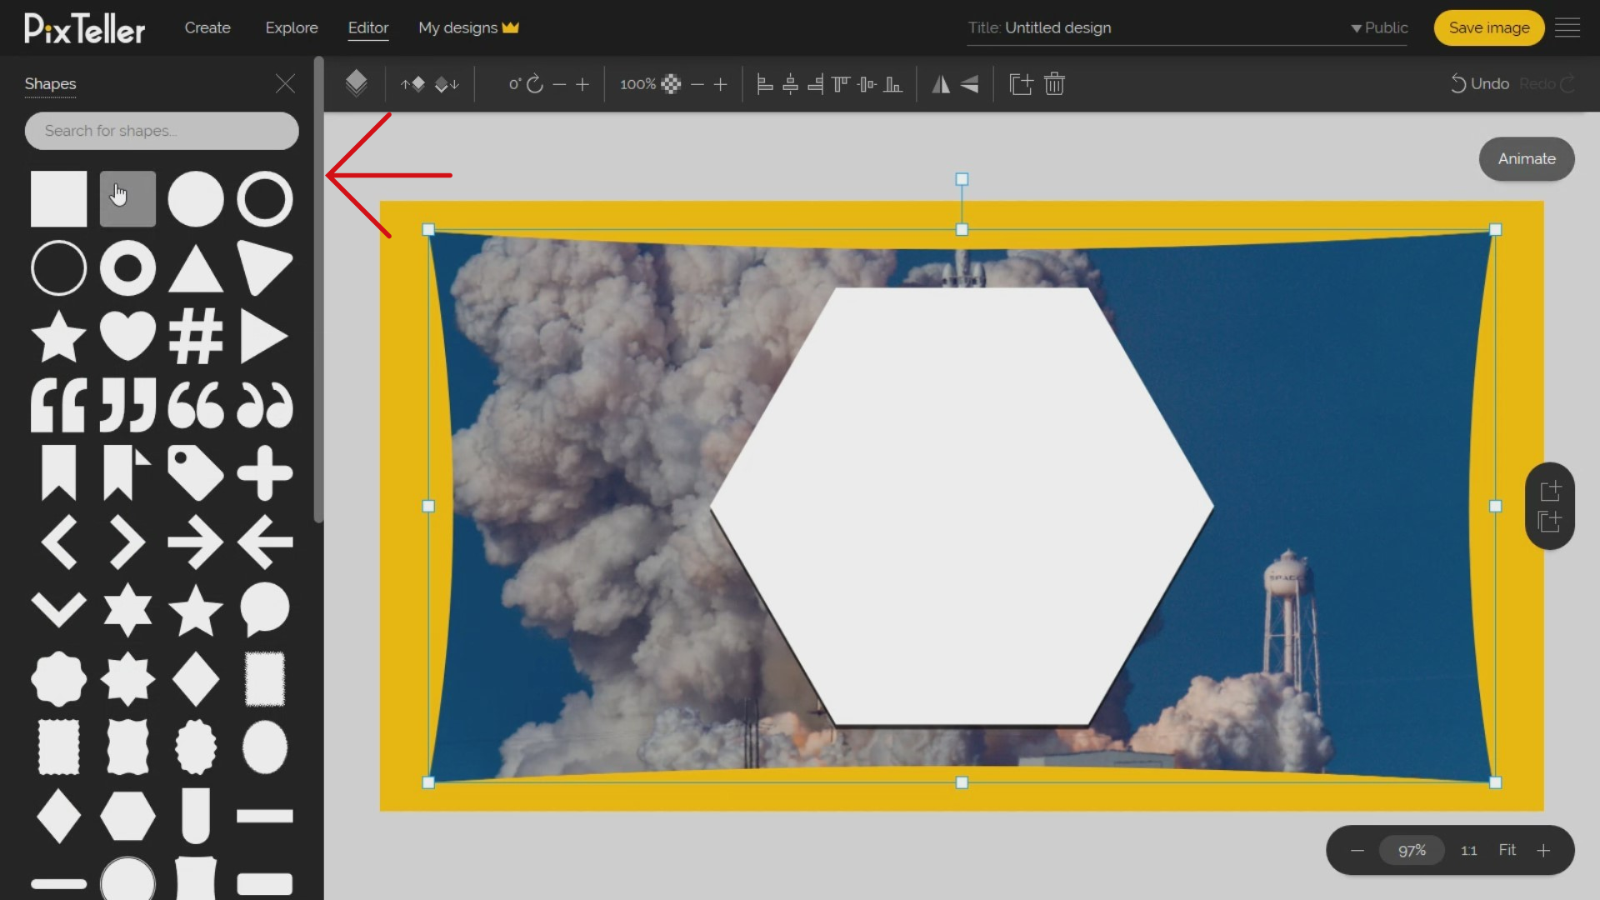Increase rotation with the plus next to 0°
Screen dimensions: 1600x900
(x=582, y=84)
